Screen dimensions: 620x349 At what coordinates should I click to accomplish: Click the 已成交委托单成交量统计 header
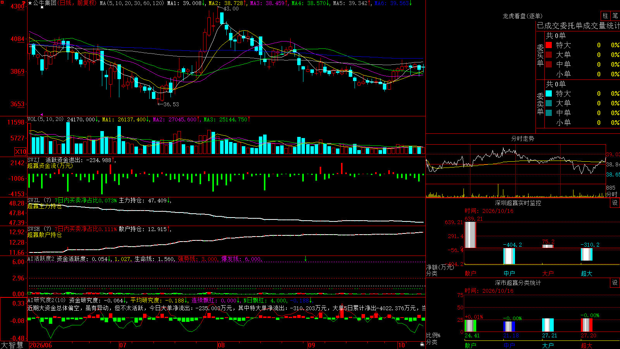click(x=578, y=26)
